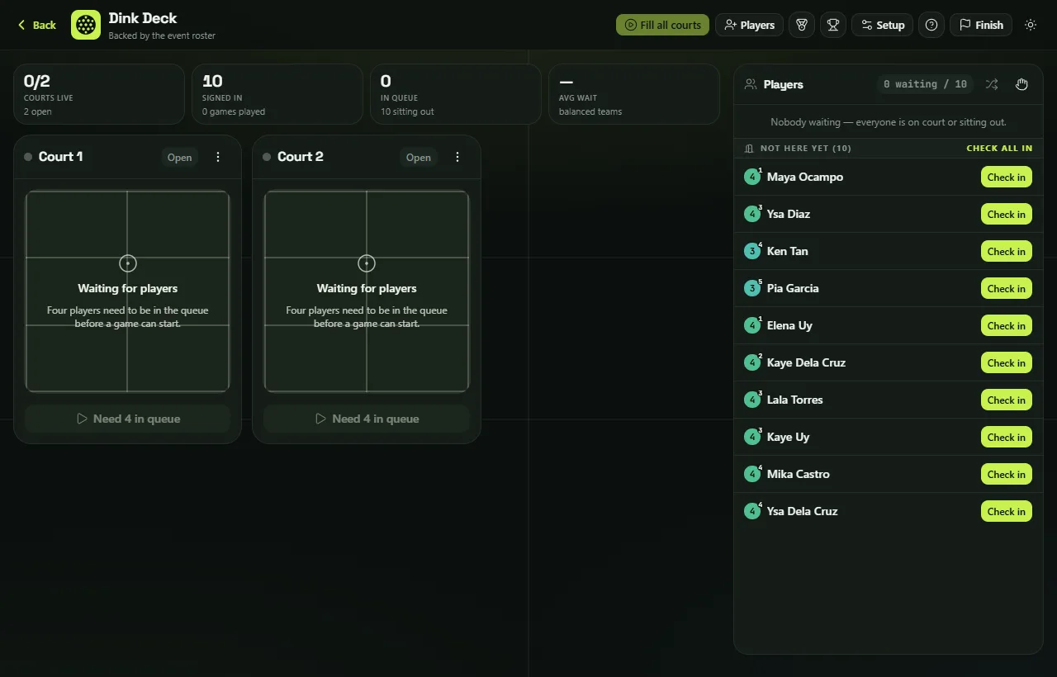The height and width of the screenshot is (677, 1057).
Task: Click the '0 waiting / 10' counter
Action: [x=925, y=84]
